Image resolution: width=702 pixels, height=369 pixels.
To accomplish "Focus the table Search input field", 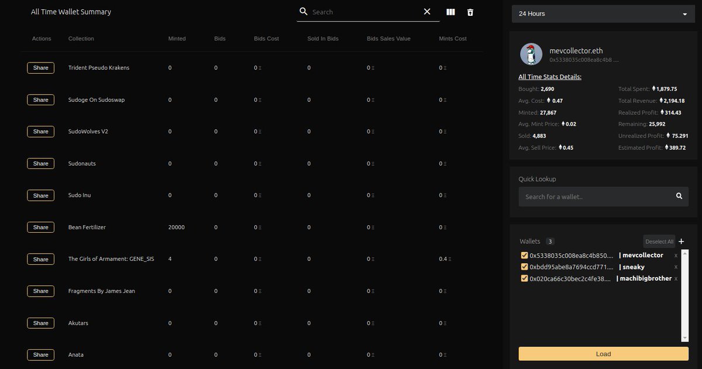I will click(366, 12).
